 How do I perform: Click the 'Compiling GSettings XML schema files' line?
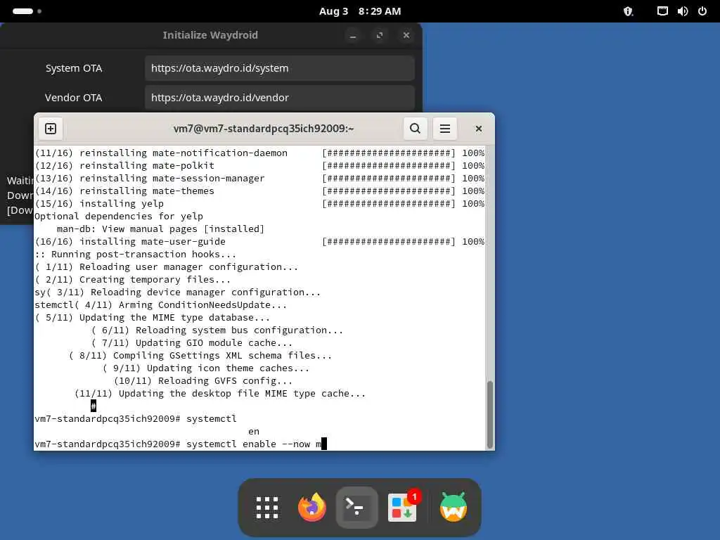tap(200, 355)
